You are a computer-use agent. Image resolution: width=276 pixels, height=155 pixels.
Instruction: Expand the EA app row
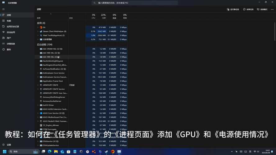[x=38, y=27]
